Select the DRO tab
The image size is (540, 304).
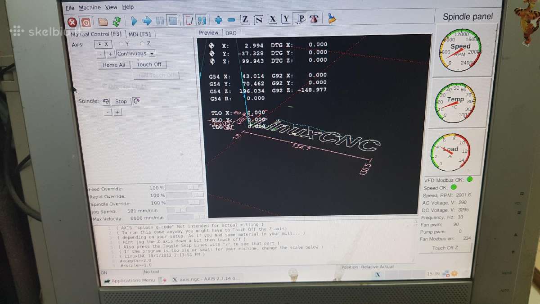point(231,33)
